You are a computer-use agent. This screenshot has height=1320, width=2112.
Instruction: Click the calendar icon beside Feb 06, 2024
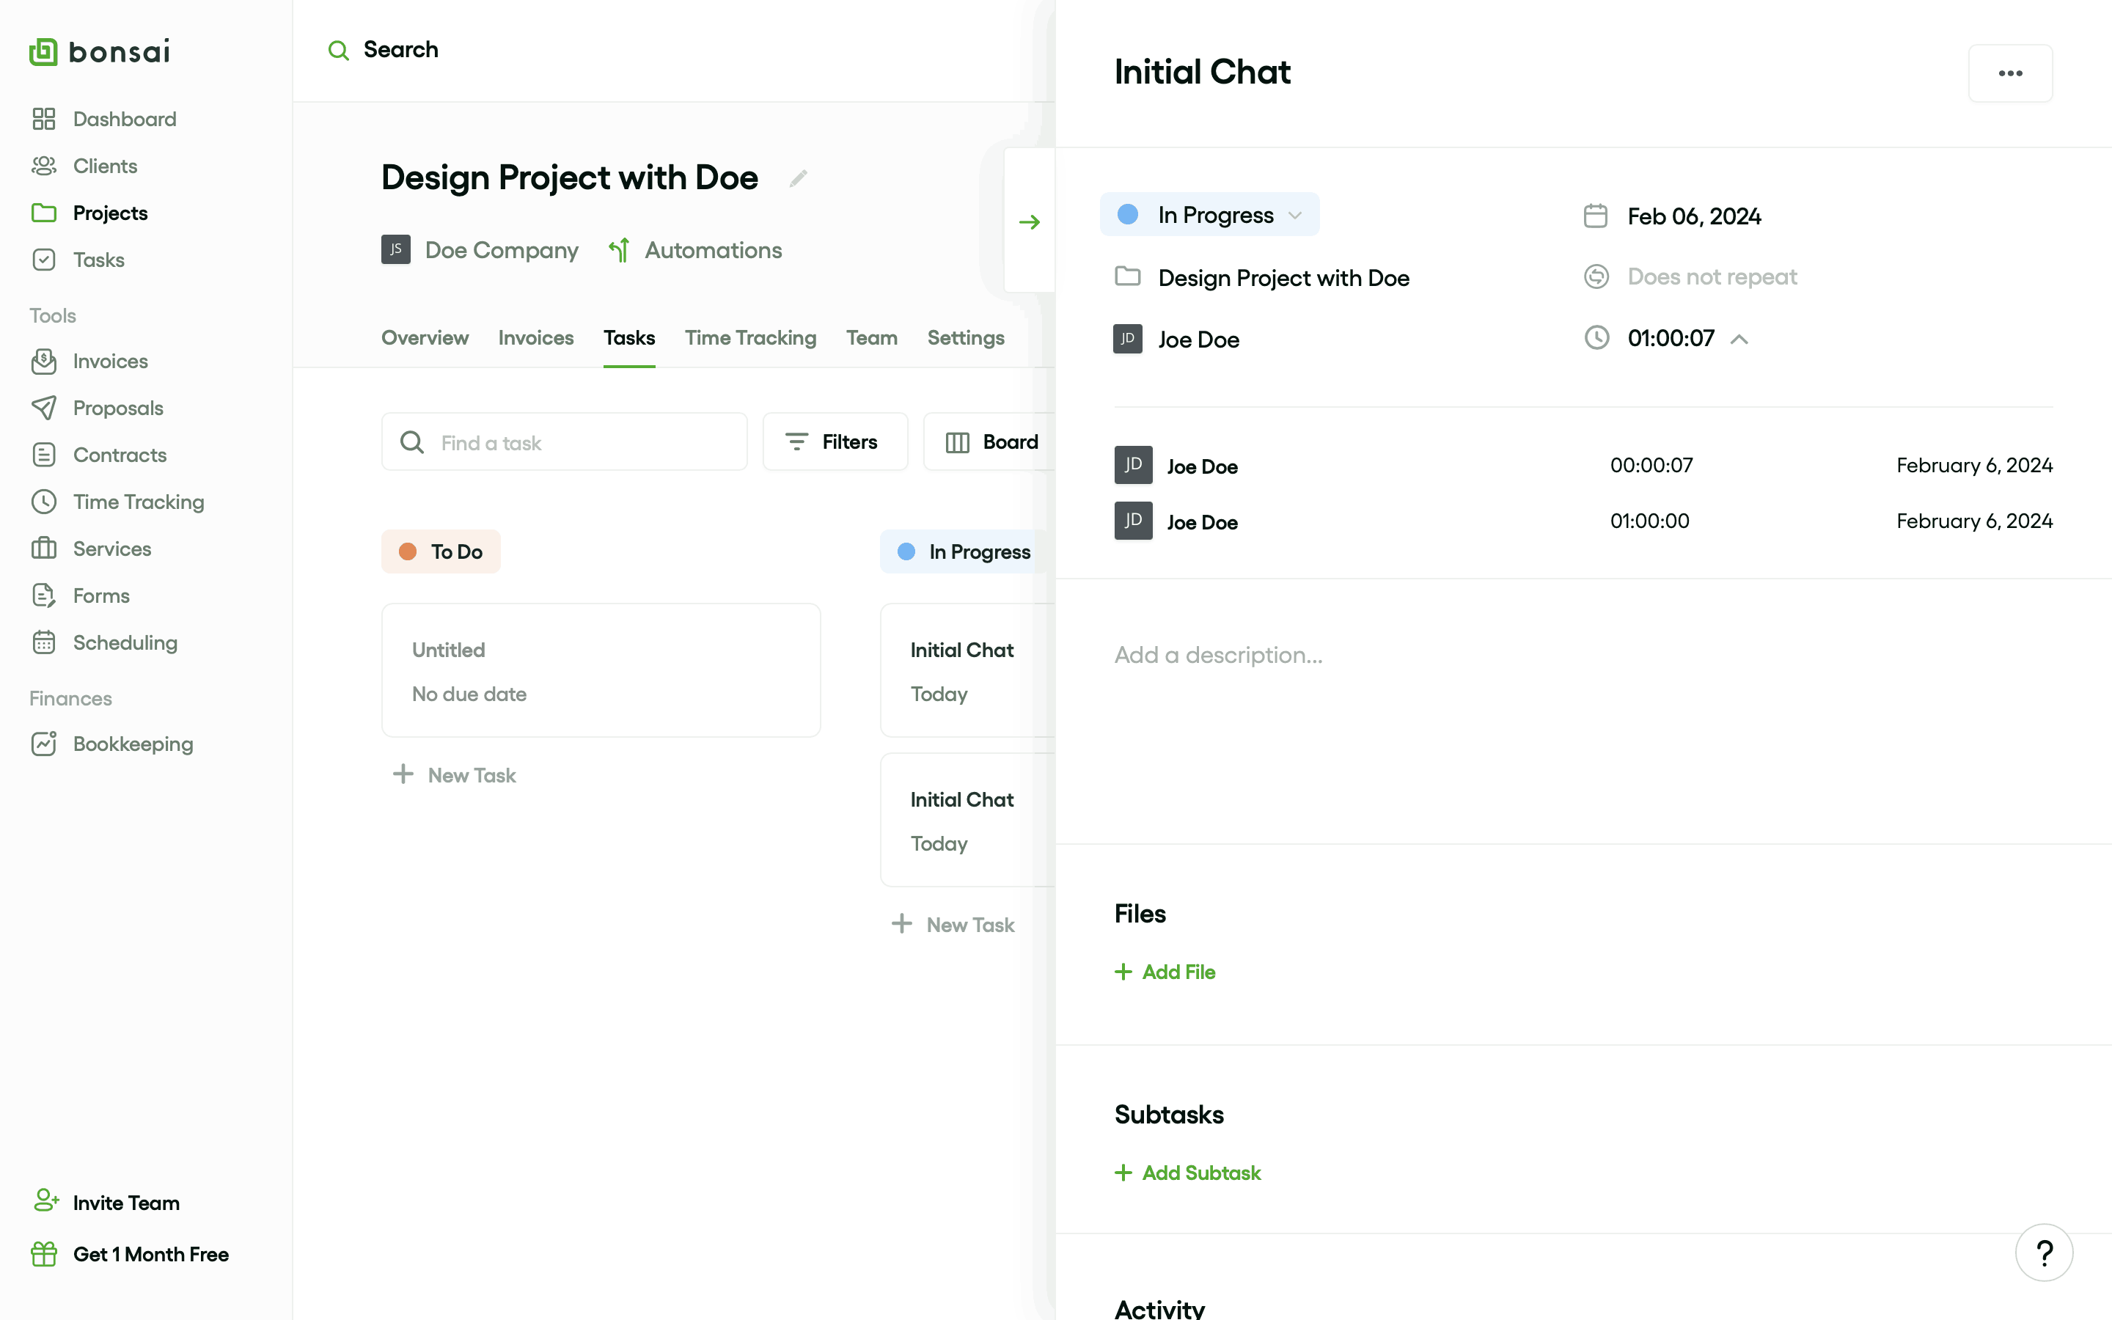click(1595, 216)
